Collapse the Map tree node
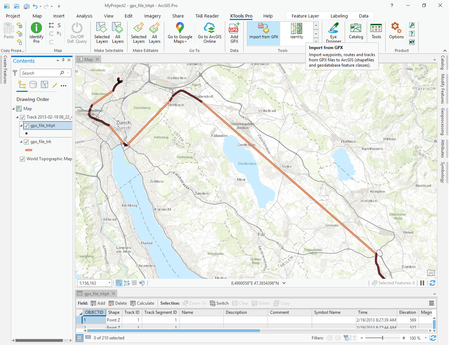The width and height of the screenshot is (449, 345). 14,109
